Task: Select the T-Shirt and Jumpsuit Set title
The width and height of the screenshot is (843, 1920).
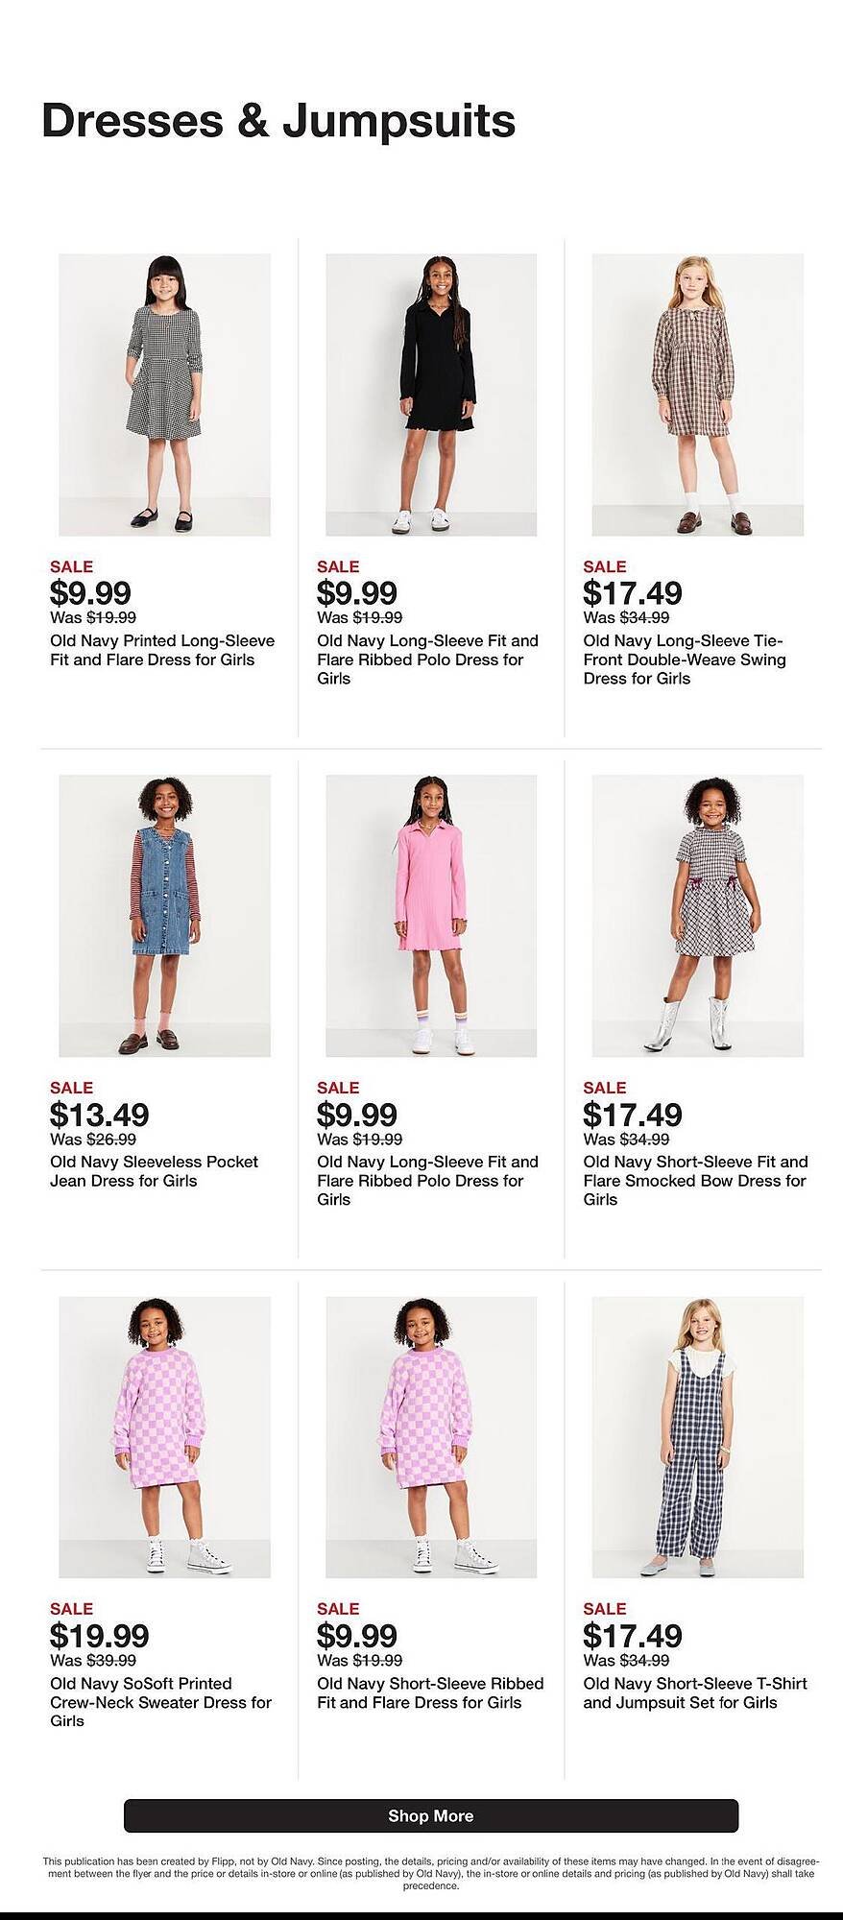Action: point(695,1692)
